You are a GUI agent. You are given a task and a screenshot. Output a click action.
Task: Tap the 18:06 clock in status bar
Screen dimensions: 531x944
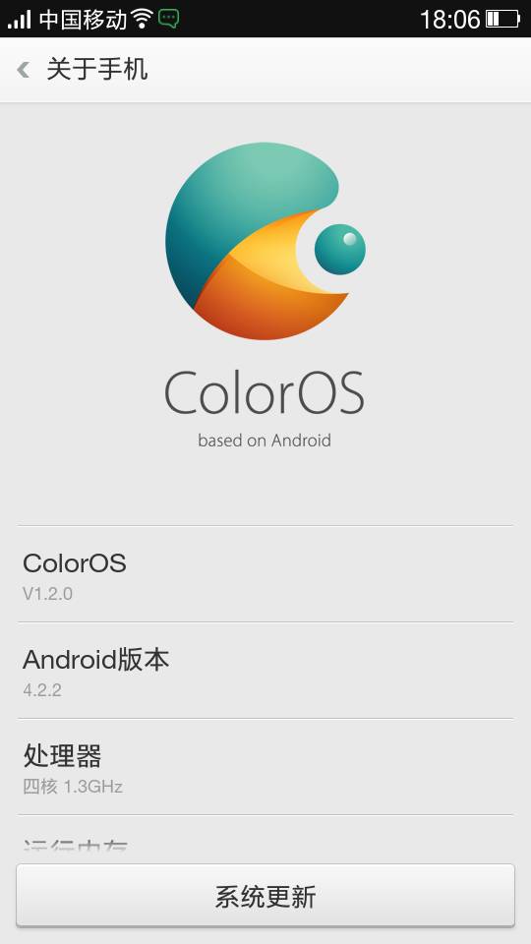coord(449,20)
